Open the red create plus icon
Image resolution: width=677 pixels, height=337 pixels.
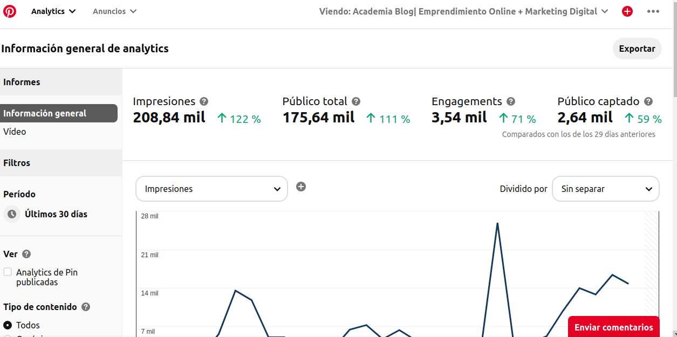627,11
